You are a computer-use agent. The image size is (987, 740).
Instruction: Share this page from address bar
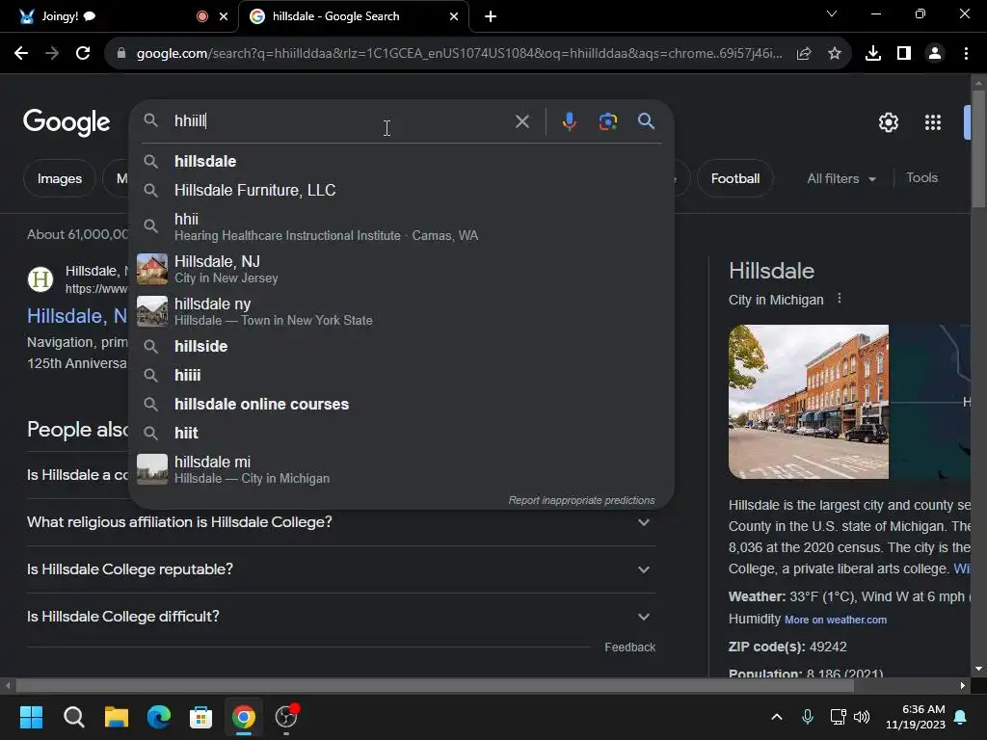[804, 54]
